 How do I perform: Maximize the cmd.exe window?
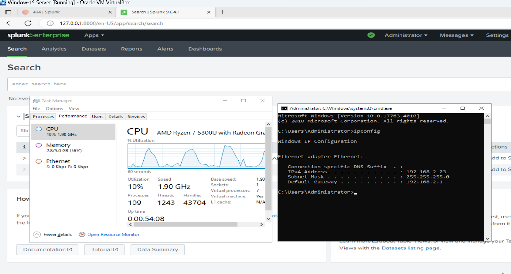coord(462,108)
